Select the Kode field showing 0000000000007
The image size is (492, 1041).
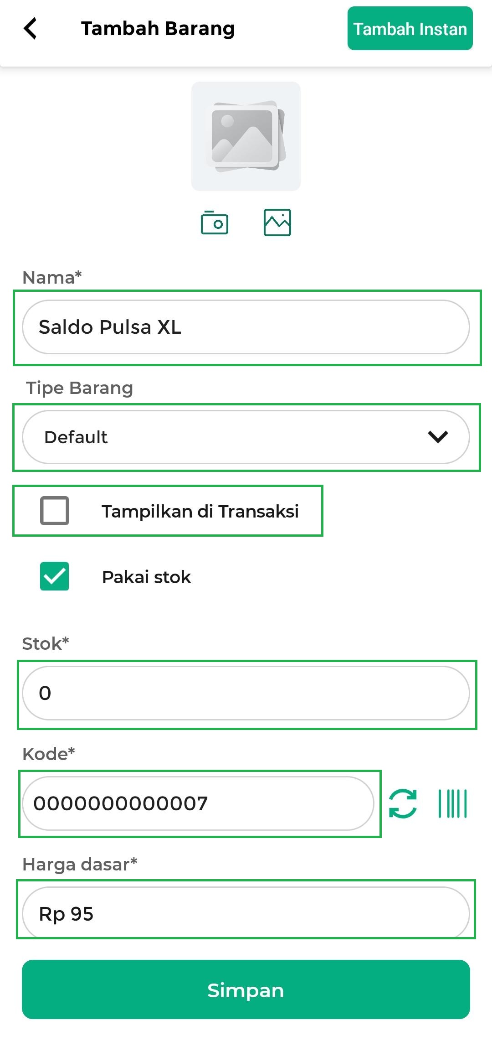(198, 803)
